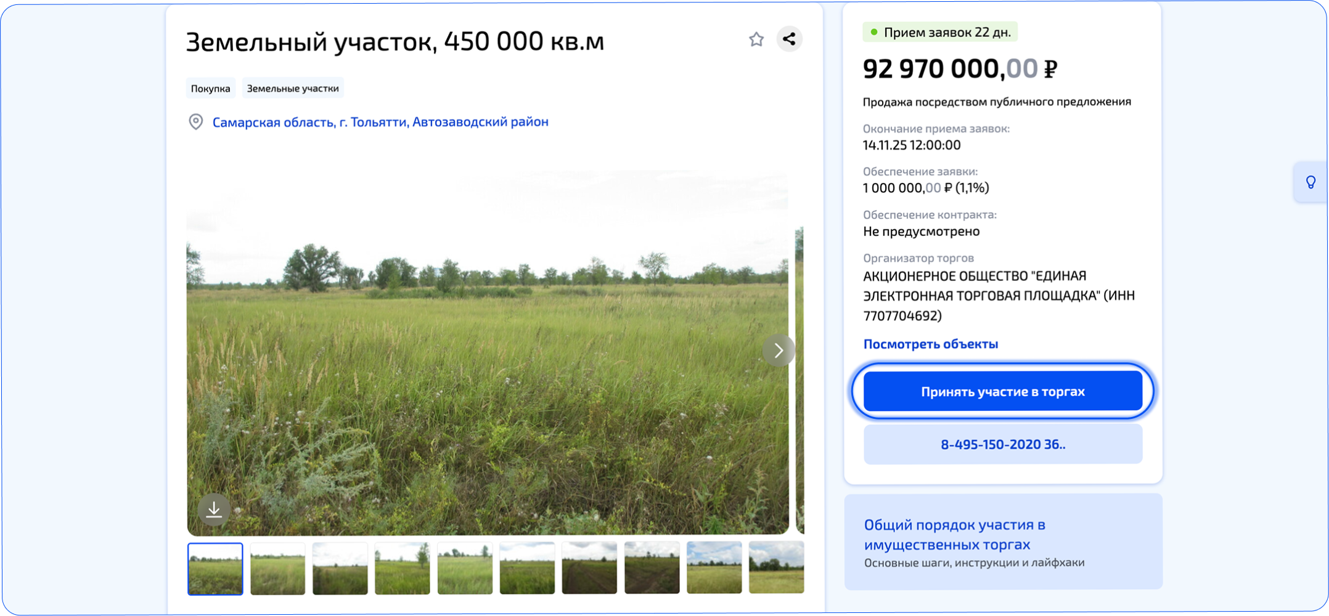Download the main field photo
1329x616 pixels.
(214, 509)
